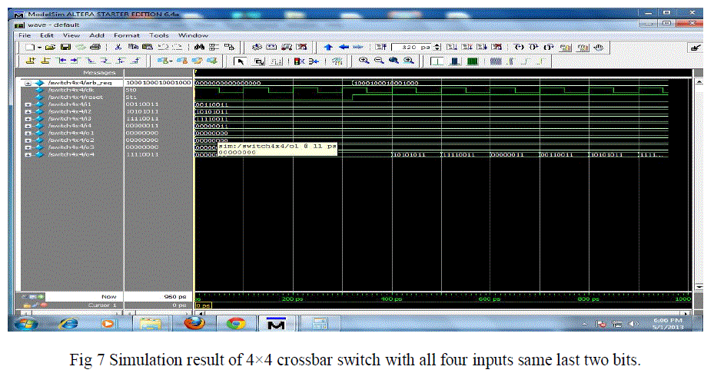Open the Tools menu
The width and height of the screenshot is (714, 373).
(159, 35)
